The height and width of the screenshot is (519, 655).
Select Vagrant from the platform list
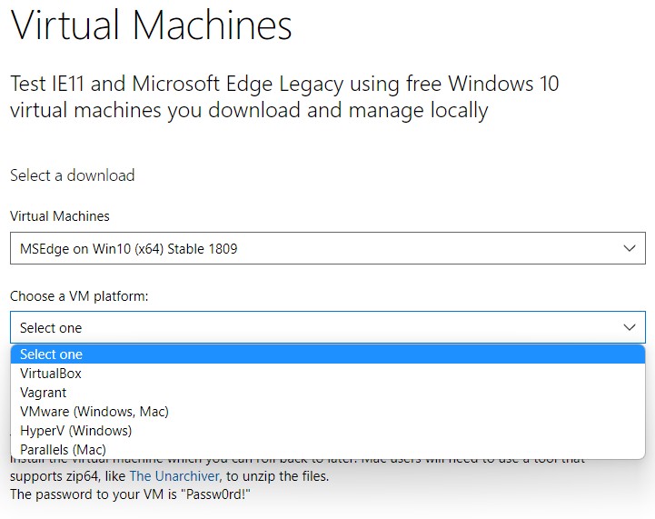click(x=327, y=393)
